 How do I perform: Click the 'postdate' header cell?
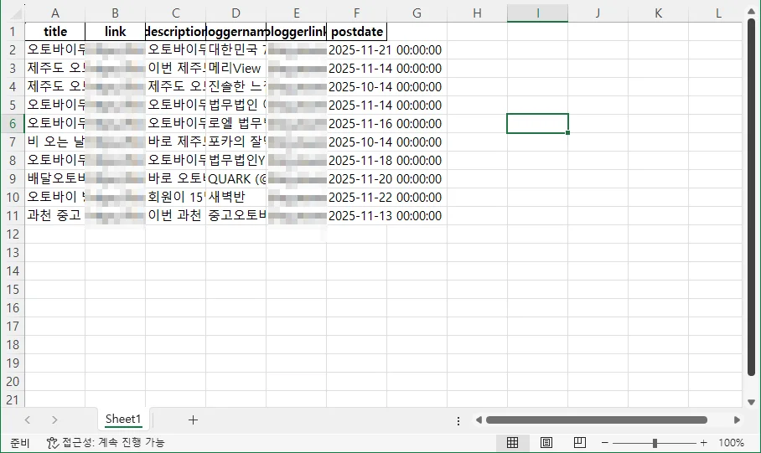357,32
